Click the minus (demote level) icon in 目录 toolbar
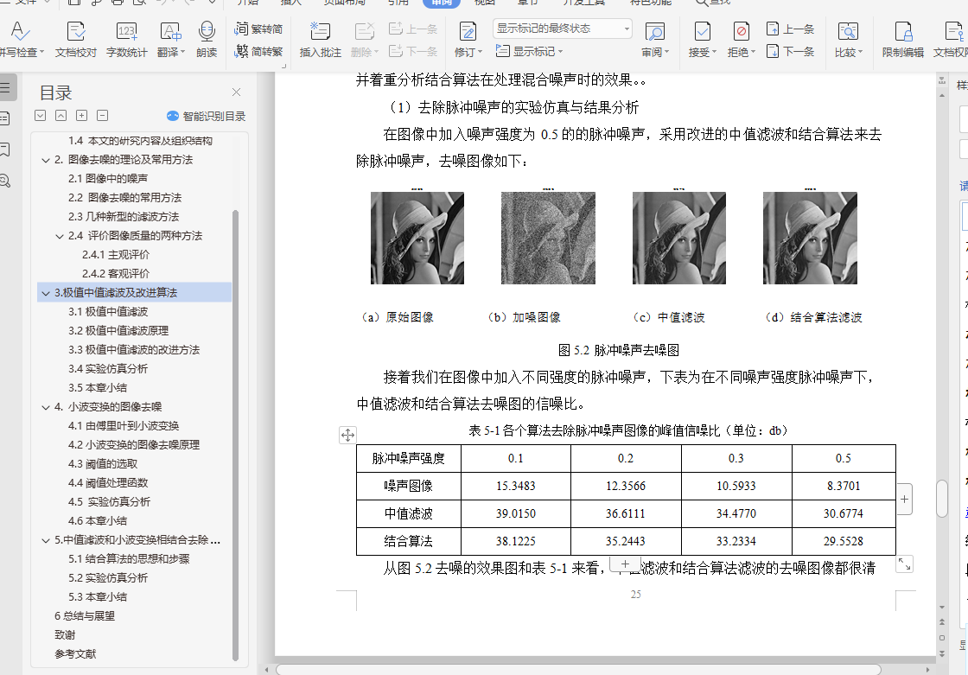Screen dimensions: 968x675 pos(103,116)
